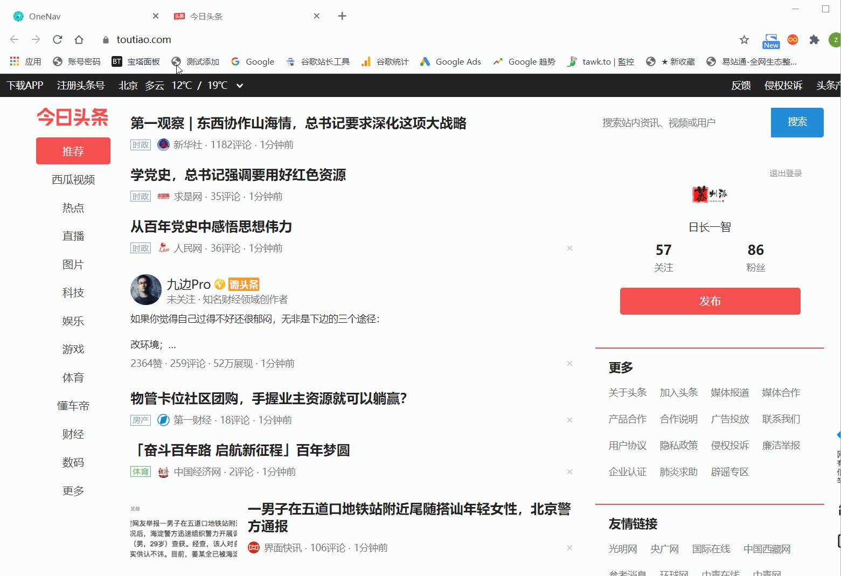The height and width of the screenshot is (576, 841).
Task: Open the 账号密码 bookmark
Action: click(x=77, y=61)
